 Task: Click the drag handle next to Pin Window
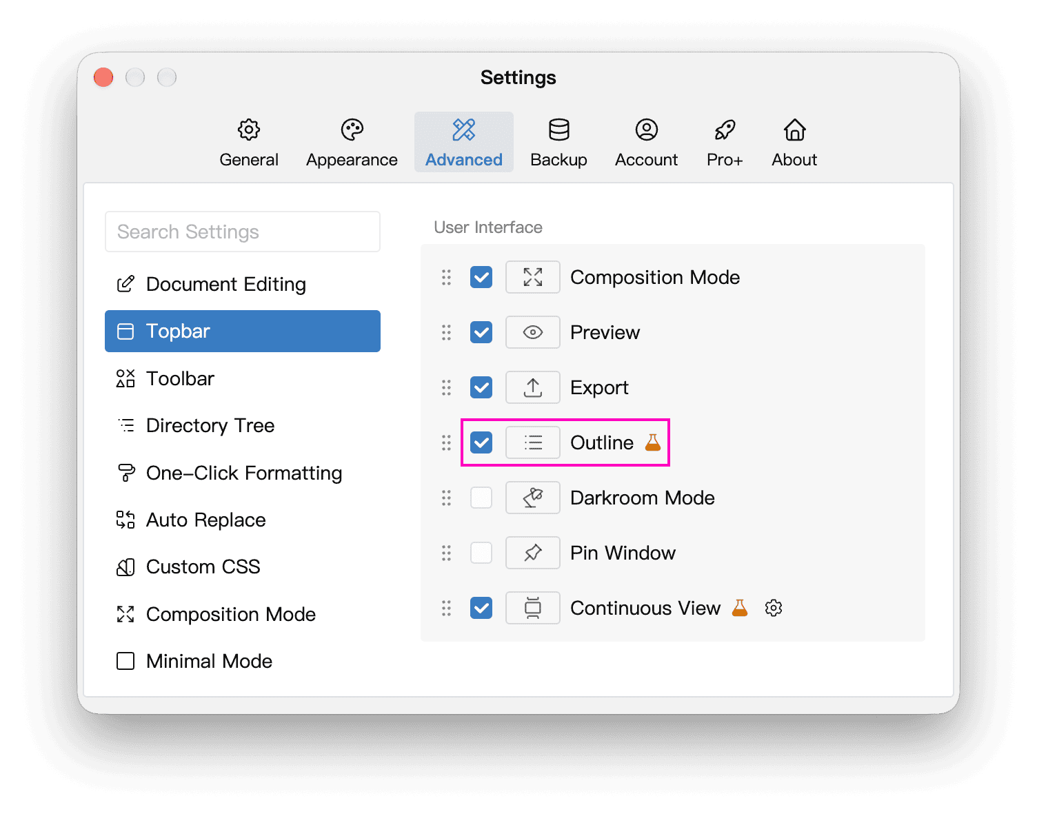[x=446, y=553]
